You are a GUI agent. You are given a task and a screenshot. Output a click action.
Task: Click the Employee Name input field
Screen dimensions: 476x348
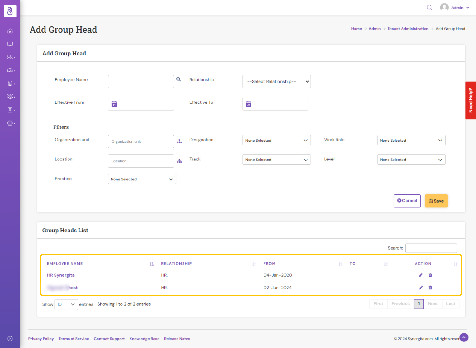pos(141,82)
